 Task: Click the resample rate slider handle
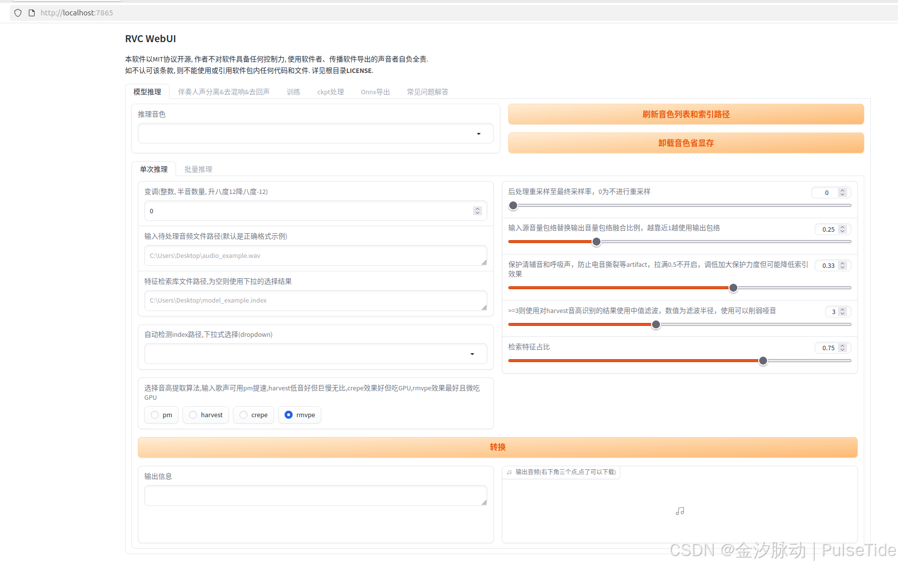513,205
